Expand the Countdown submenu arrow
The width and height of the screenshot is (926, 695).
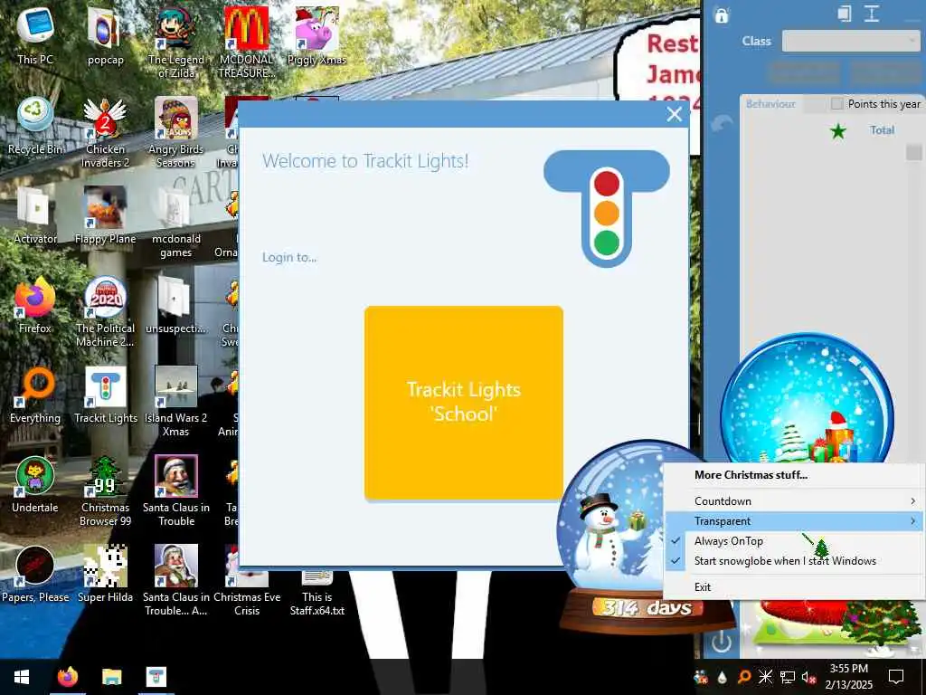pyautogui.click(x=913, y=501)
